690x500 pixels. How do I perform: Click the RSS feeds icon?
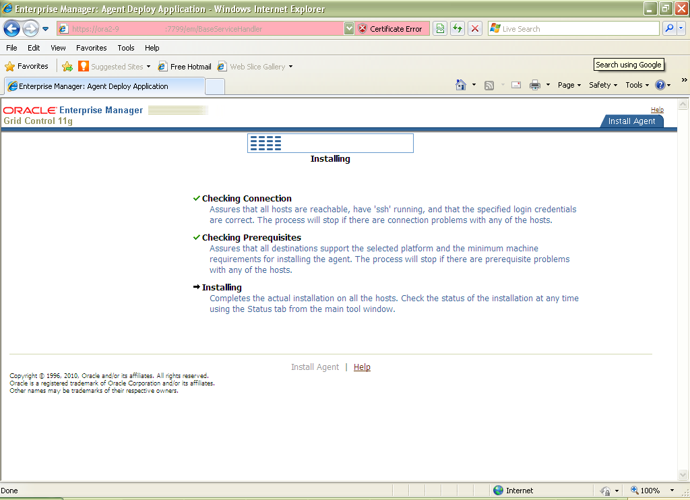click(x=489, y=86)
